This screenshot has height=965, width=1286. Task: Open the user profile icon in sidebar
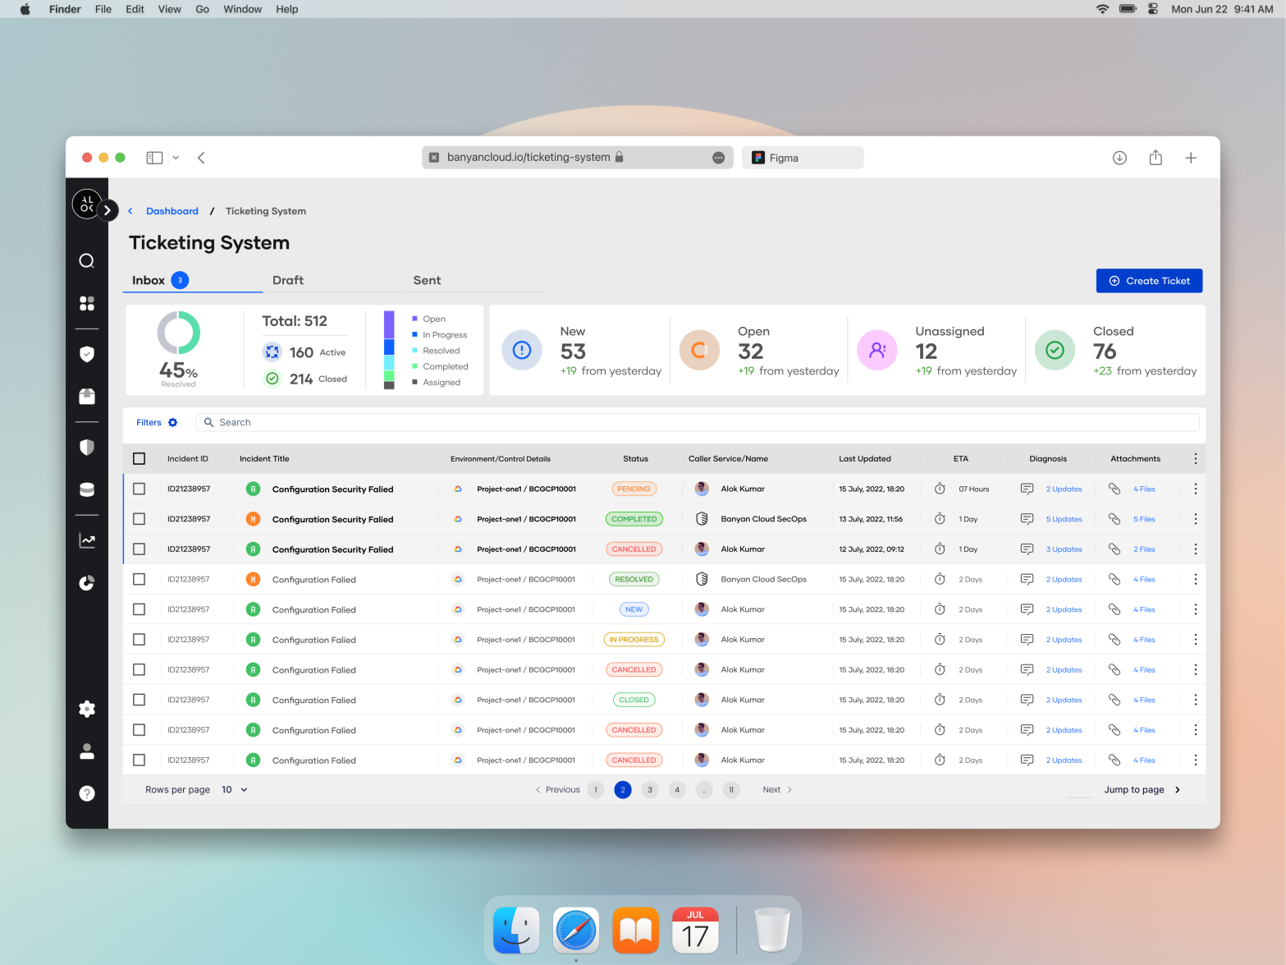(x=87, y=752)
